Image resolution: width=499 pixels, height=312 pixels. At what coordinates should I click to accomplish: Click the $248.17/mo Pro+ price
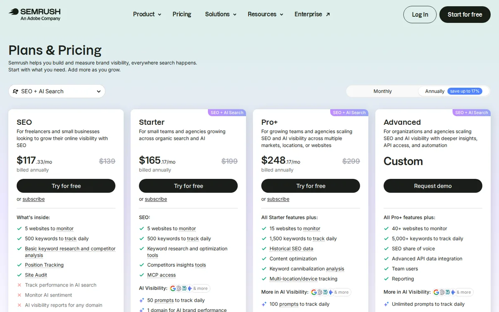(281, 161)
